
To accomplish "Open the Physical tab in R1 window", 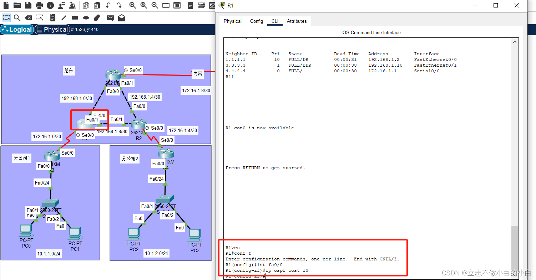I will point(233,21).
